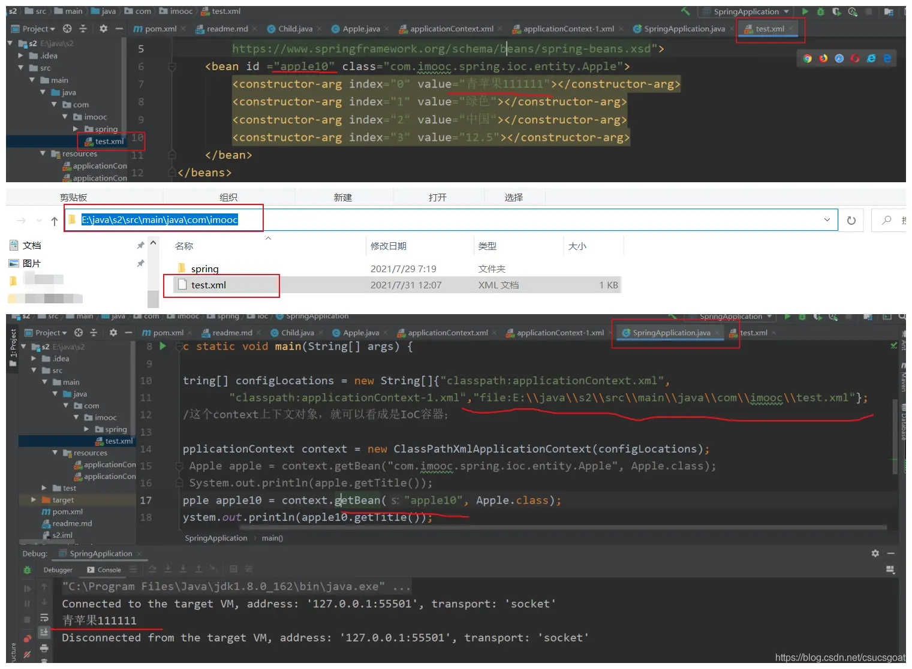Go up one folder level in Explorer

tap(55, 221)
